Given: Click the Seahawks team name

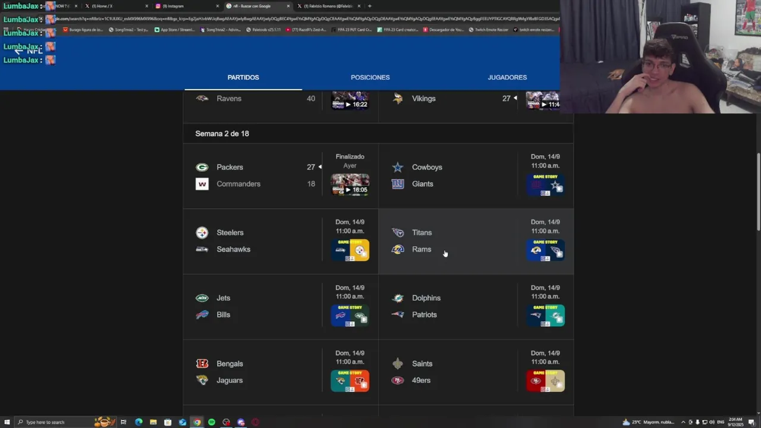Looking at the screenshot, I should [x=233, y=249].
